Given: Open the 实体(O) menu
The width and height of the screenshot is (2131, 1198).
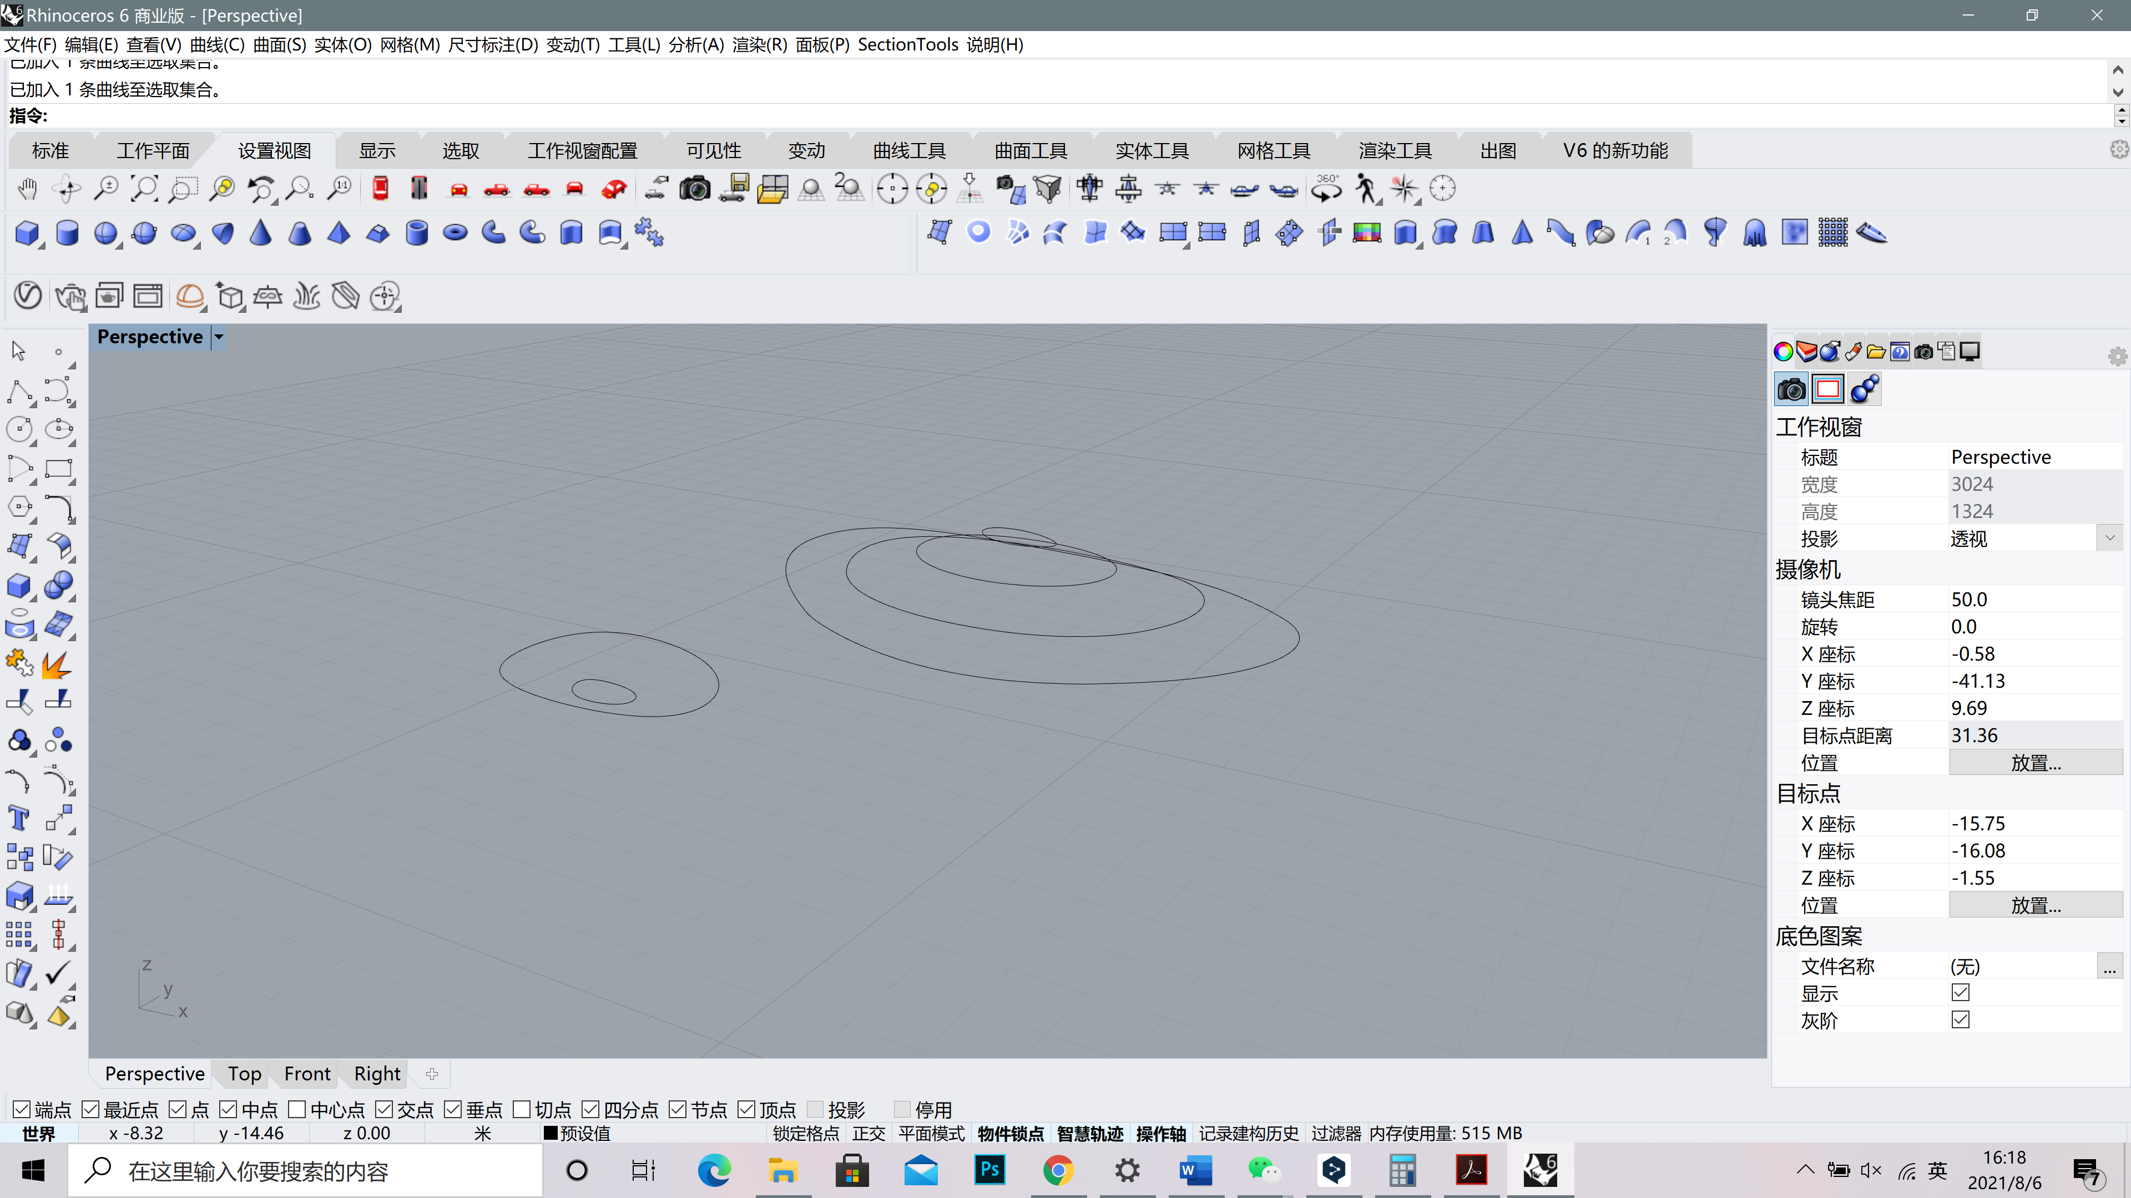Looking at the screenshot, I should tap(342, 44).
